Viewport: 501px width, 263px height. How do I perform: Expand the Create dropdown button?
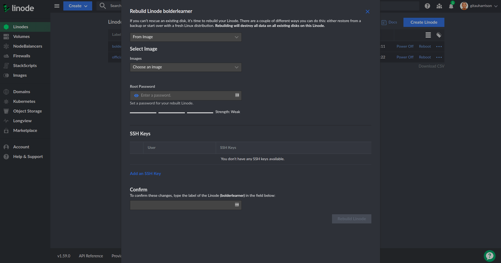point(78,6)
